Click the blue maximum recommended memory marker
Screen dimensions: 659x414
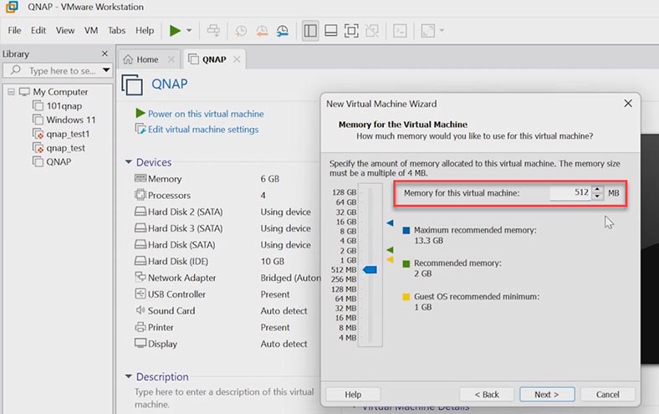tap(390, 222)
